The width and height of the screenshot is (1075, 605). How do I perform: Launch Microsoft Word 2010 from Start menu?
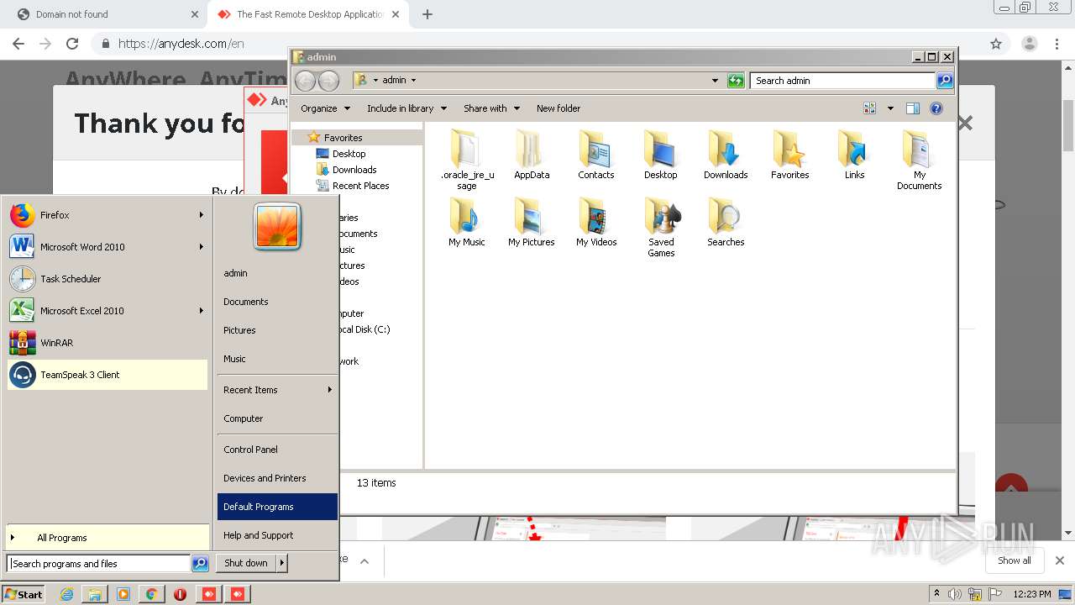coord(107,247)
